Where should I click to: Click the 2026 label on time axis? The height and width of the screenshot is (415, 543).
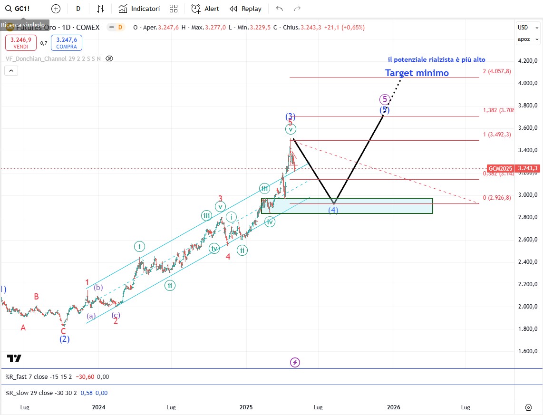pos(394,407)
